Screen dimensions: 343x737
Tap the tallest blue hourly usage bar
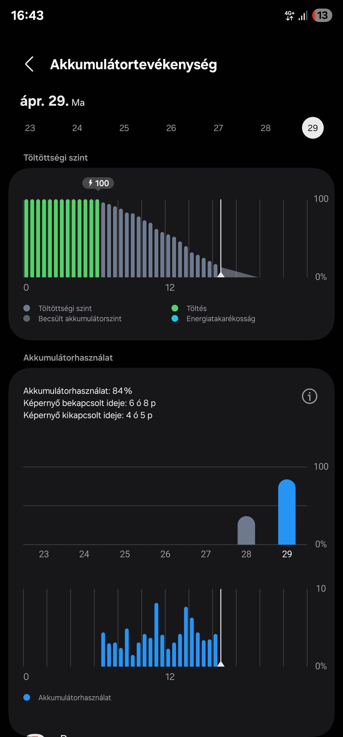(x=156, y=635)
